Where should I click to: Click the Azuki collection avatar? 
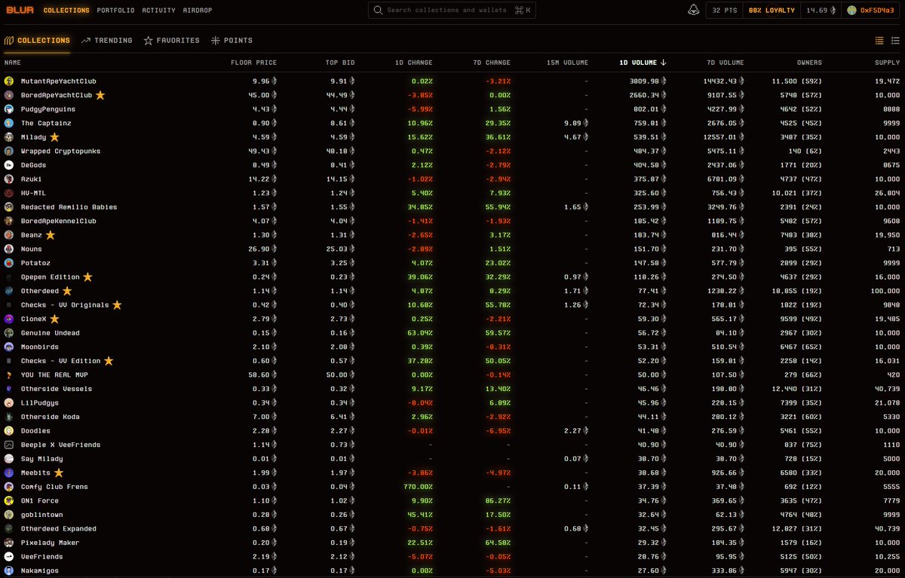pyautogui.click(x=9, y=179)
